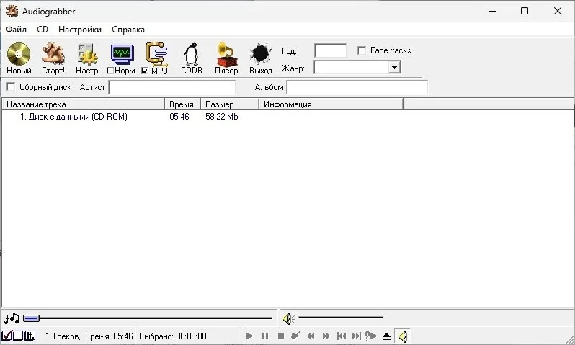The height and width of the screenshot is (345, 575).
Task: Toggle the Норм. checkbox
Action: [x=110, y=71]
